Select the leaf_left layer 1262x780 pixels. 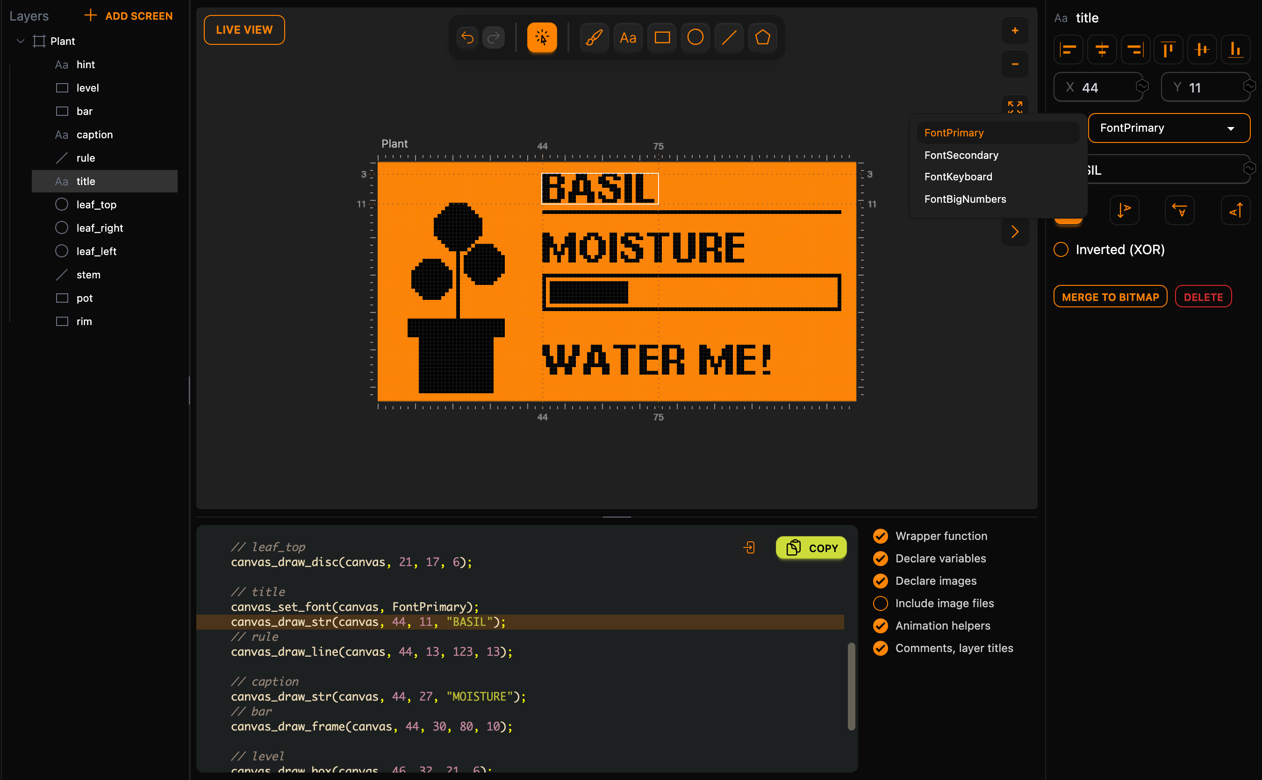coord(105,251)
